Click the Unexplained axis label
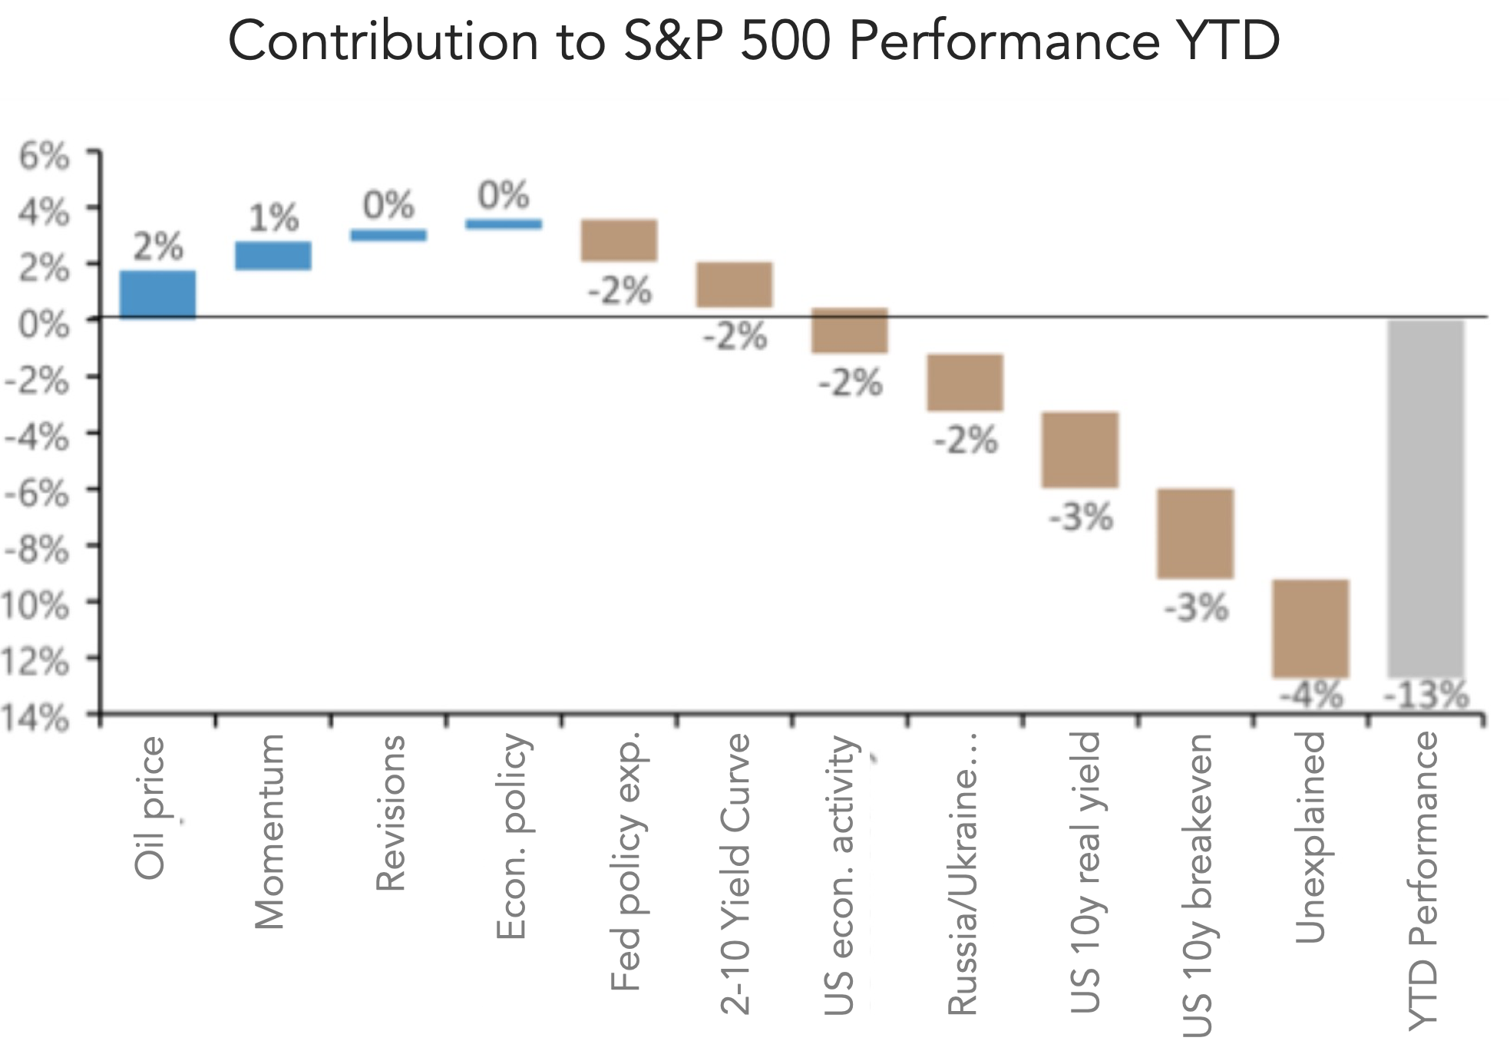1510x1064 pixels. click(1310, 838)
